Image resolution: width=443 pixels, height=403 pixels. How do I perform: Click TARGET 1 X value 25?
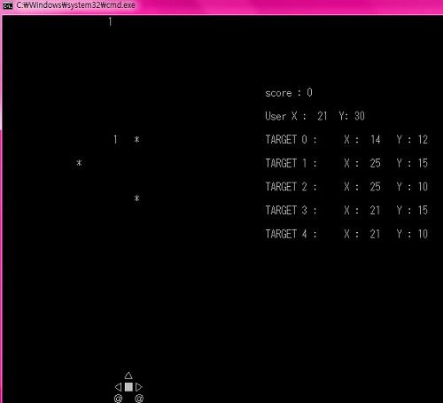point(376,163)
